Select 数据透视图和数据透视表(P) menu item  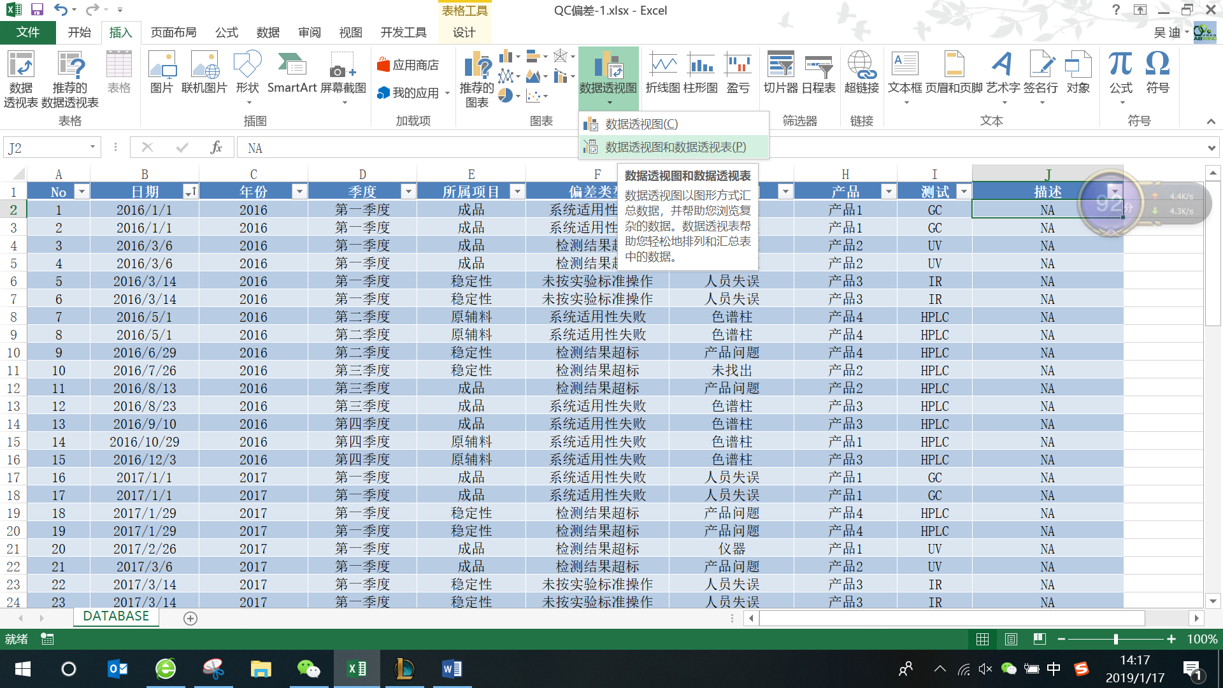pyautogui.click(x=675, y=147)
